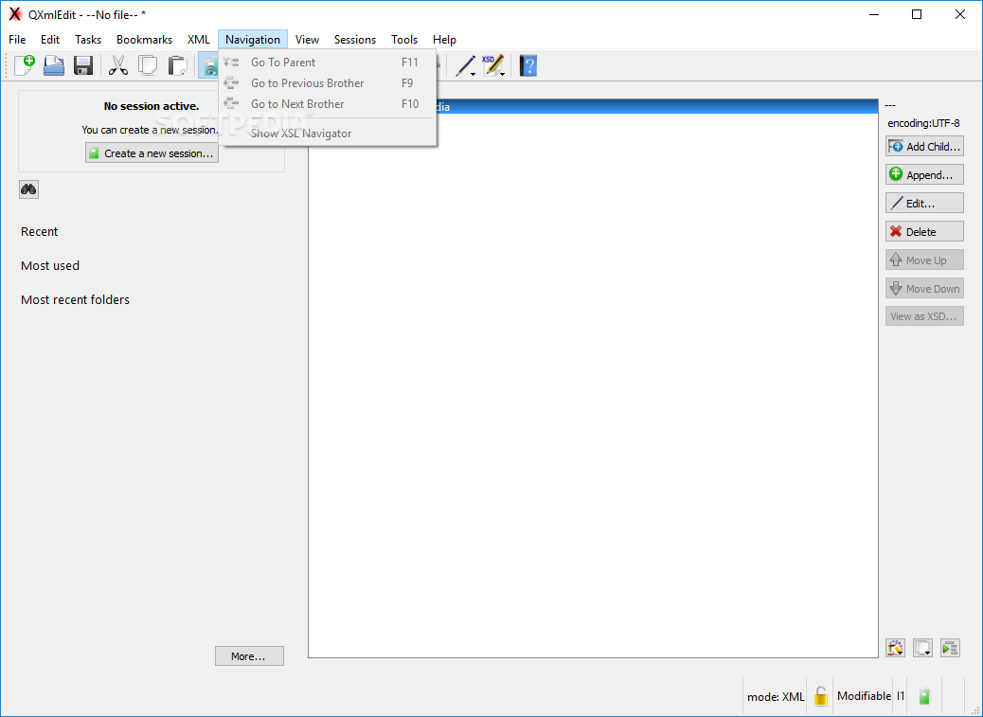Click the mode: XML status entry

tap(776, 696)
